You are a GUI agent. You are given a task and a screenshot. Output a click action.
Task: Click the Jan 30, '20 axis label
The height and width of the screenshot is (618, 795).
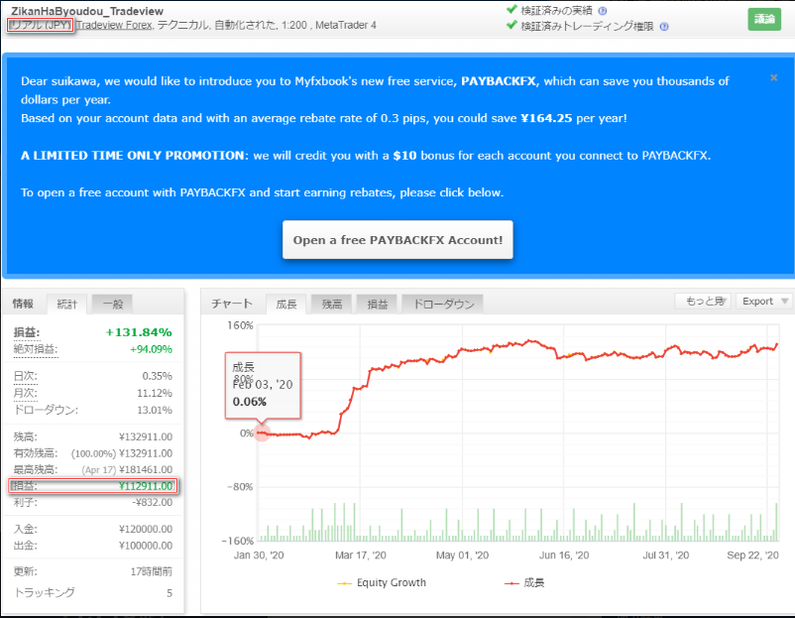pos(259,556)
